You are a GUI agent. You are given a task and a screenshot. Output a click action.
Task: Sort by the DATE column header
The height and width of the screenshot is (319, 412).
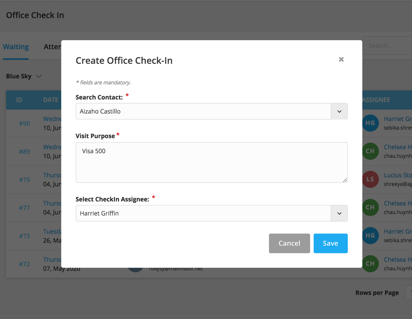(51, 100)
